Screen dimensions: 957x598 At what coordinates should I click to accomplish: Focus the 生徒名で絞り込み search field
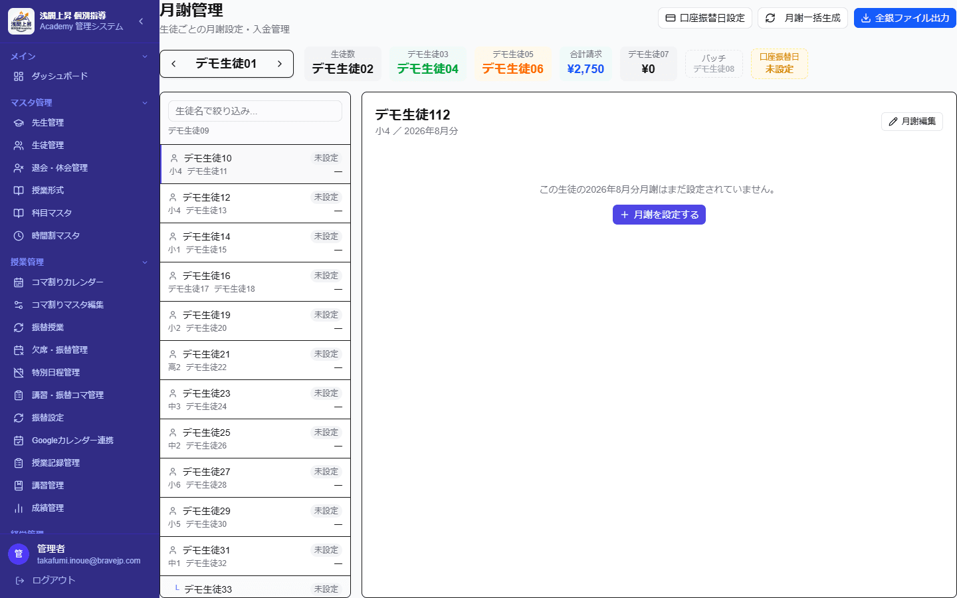pos(255,111)
